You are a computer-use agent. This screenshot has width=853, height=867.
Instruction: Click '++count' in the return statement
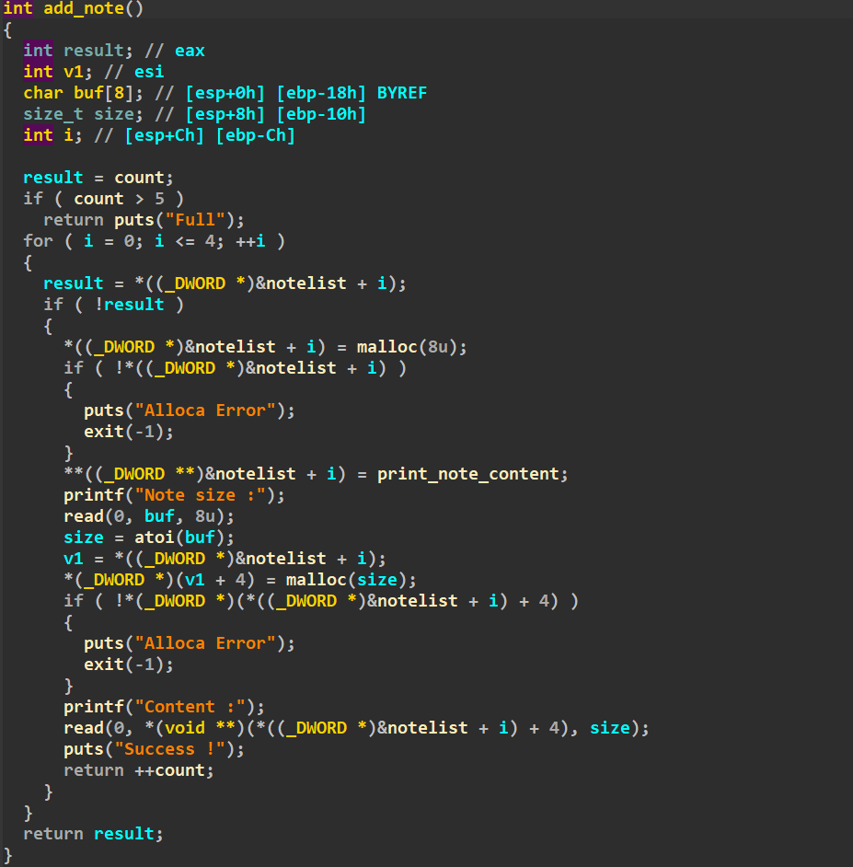pyautogui.click(x=169, y=770)
